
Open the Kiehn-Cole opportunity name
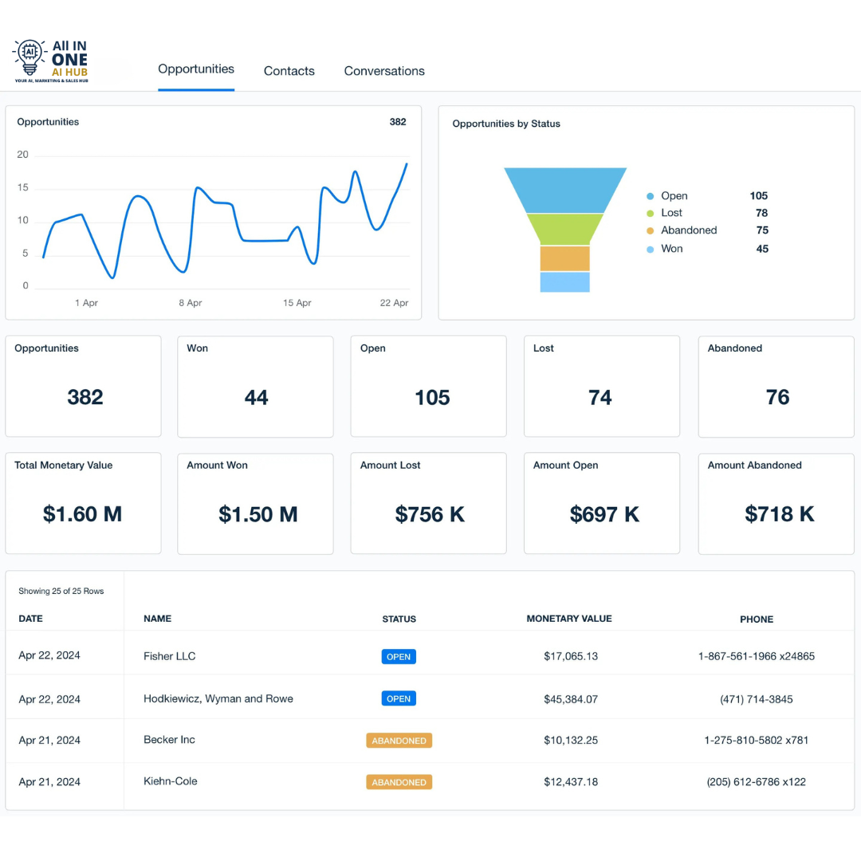tap(171, 781)
